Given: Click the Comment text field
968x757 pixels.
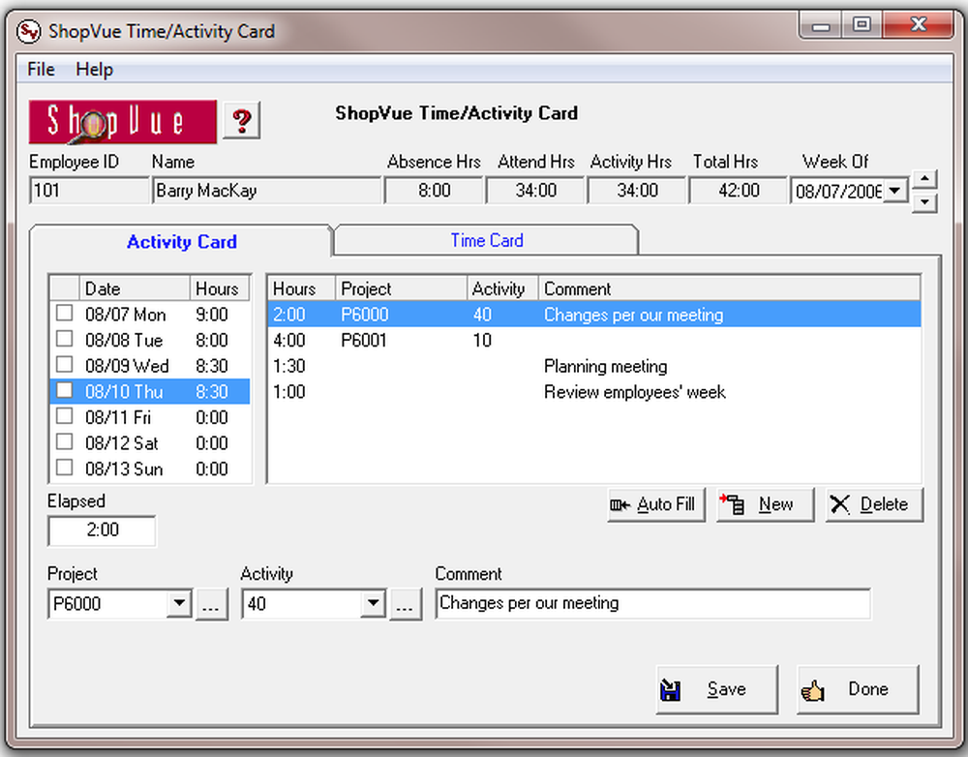Looking at the screenshot, I should pos(653,603).
